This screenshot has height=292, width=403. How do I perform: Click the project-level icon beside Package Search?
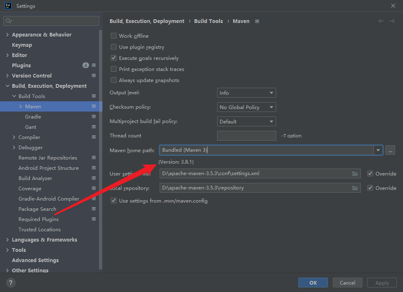94,209
